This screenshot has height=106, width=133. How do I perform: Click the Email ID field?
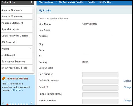[100, 88]
